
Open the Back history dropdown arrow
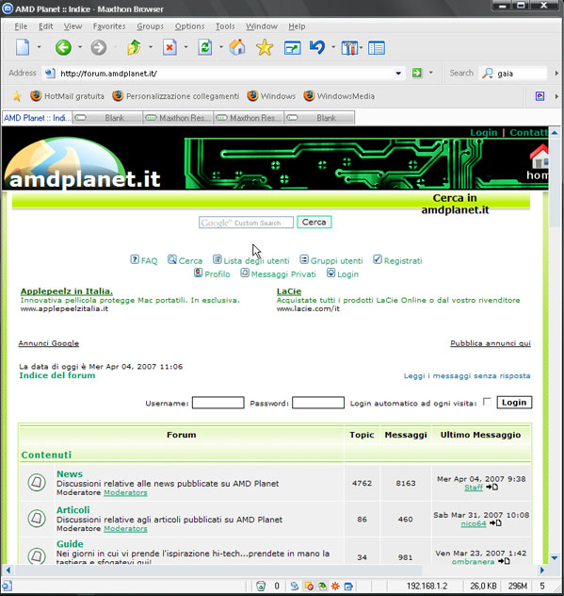click(80, 47)
